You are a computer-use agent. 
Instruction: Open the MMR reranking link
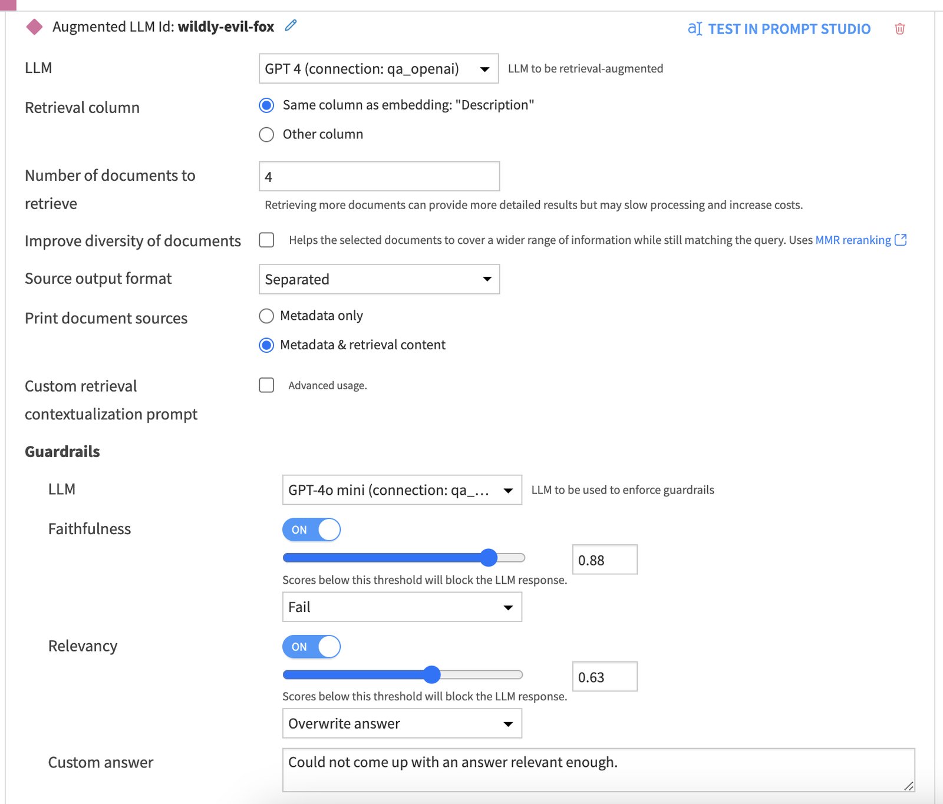click(x=854, y=240)
